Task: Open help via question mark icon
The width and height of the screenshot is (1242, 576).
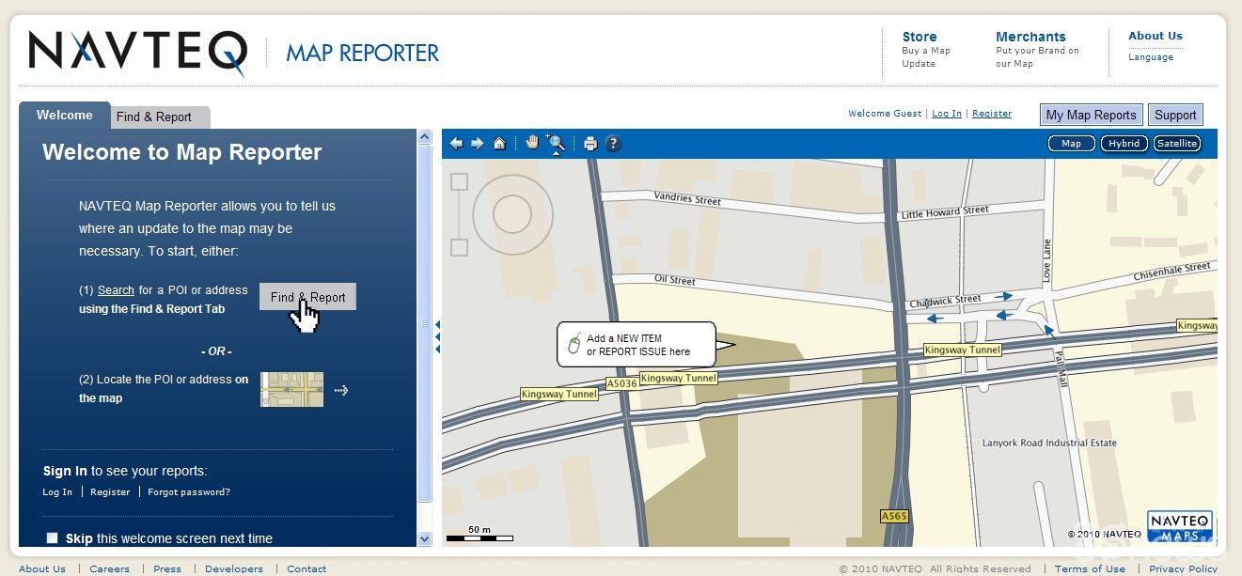Action: 613,144
